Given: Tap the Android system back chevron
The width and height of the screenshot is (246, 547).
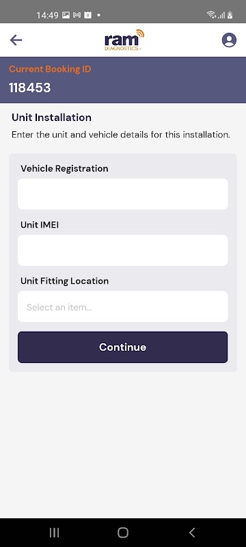Looking at the screenshot, I should pos(191,533).
